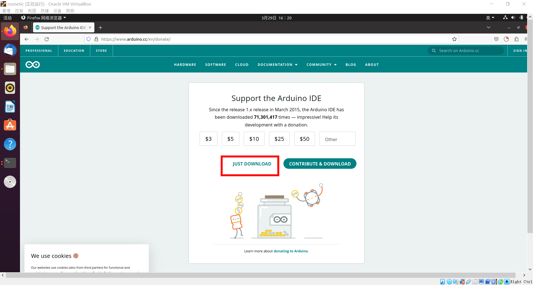
Task: Open Rhythmbox music player in dock
Action: click(x=10, y=88)
